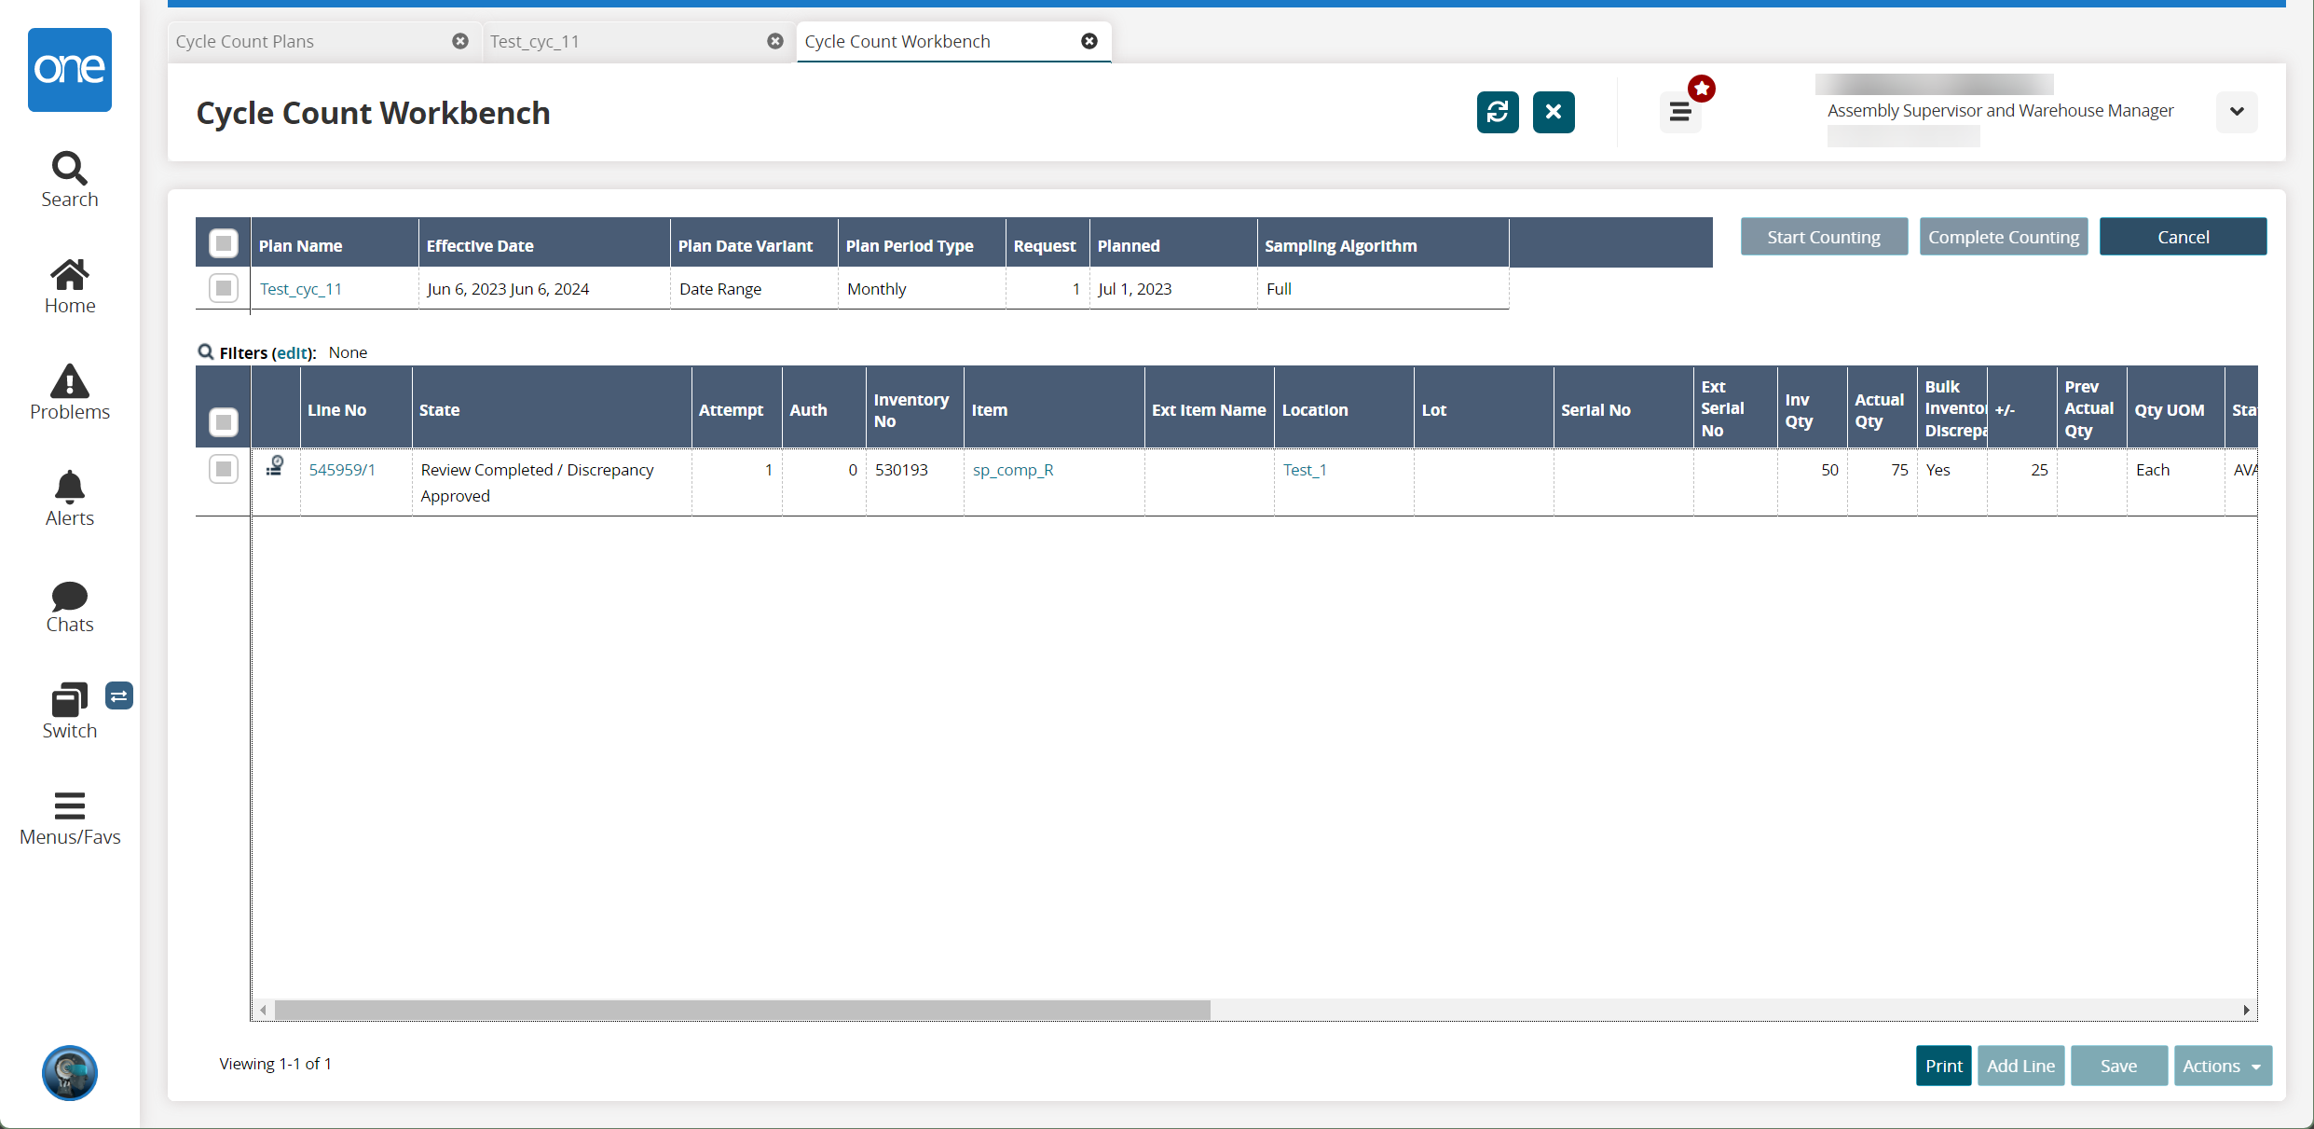Viewport: 2314px width, 1129px height.
Task: Expand the Assembly Supervisor role dropdown
Action: [2239, 111]
